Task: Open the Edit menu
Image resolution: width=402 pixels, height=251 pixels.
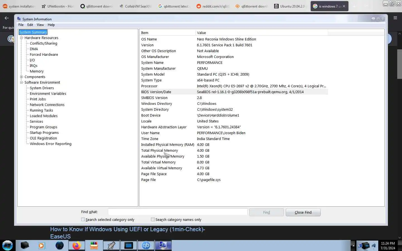Action: tap(30, 25)
